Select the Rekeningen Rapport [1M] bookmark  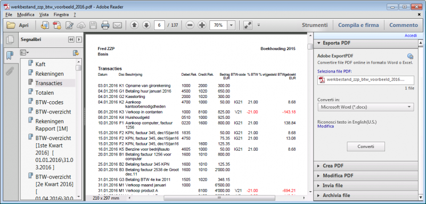click(x=52, y=125)
